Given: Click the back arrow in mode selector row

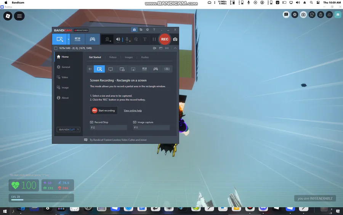Looking at the screenshot, I should 90,69.
